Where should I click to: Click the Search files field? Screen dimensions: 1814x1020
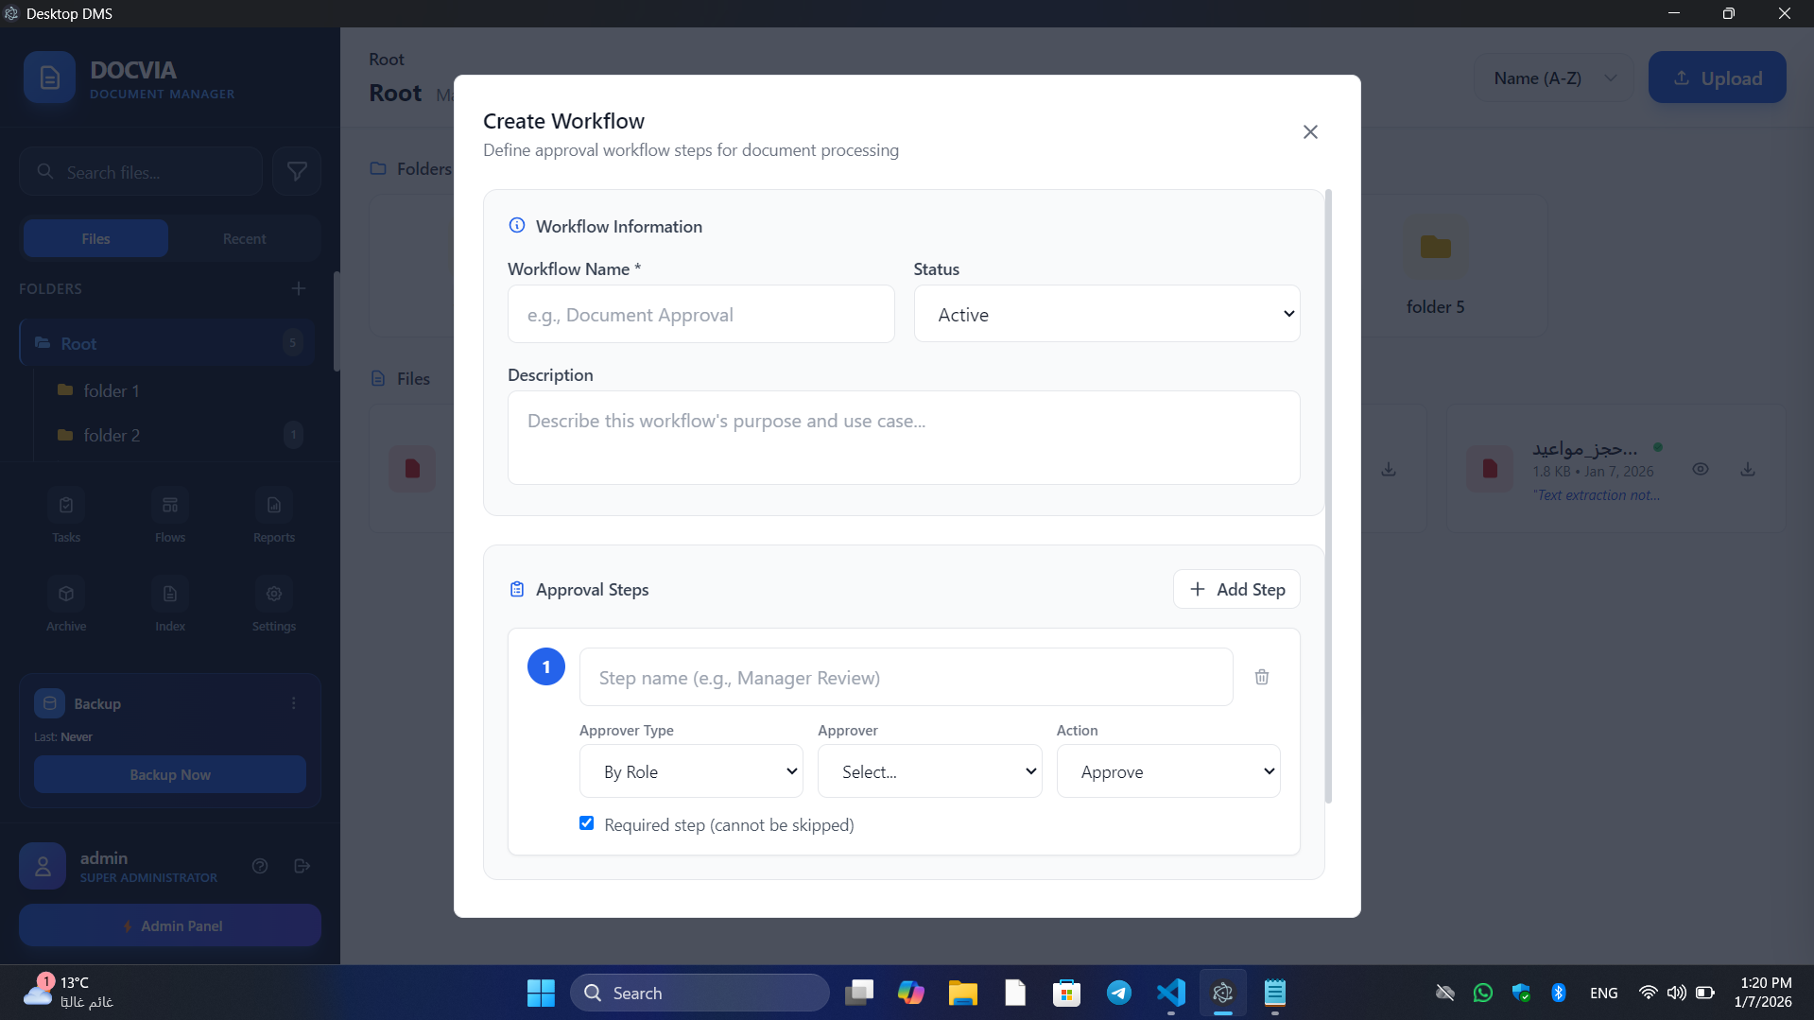(141, 172)
